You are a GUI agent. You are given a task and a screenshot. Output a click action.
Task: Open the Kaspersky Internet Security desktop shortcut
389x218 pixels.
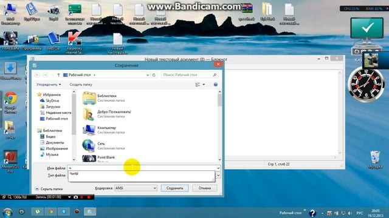[74, 42]
